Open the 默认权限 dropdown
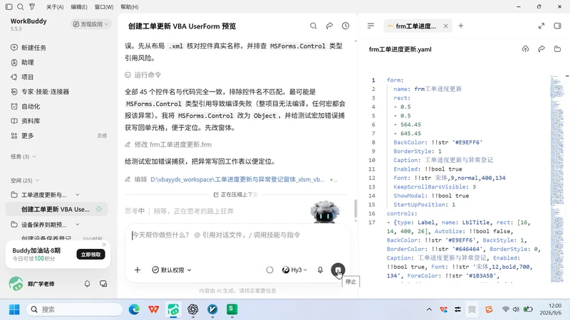Viewport: 570px width, 320px height. click(172, 270)
